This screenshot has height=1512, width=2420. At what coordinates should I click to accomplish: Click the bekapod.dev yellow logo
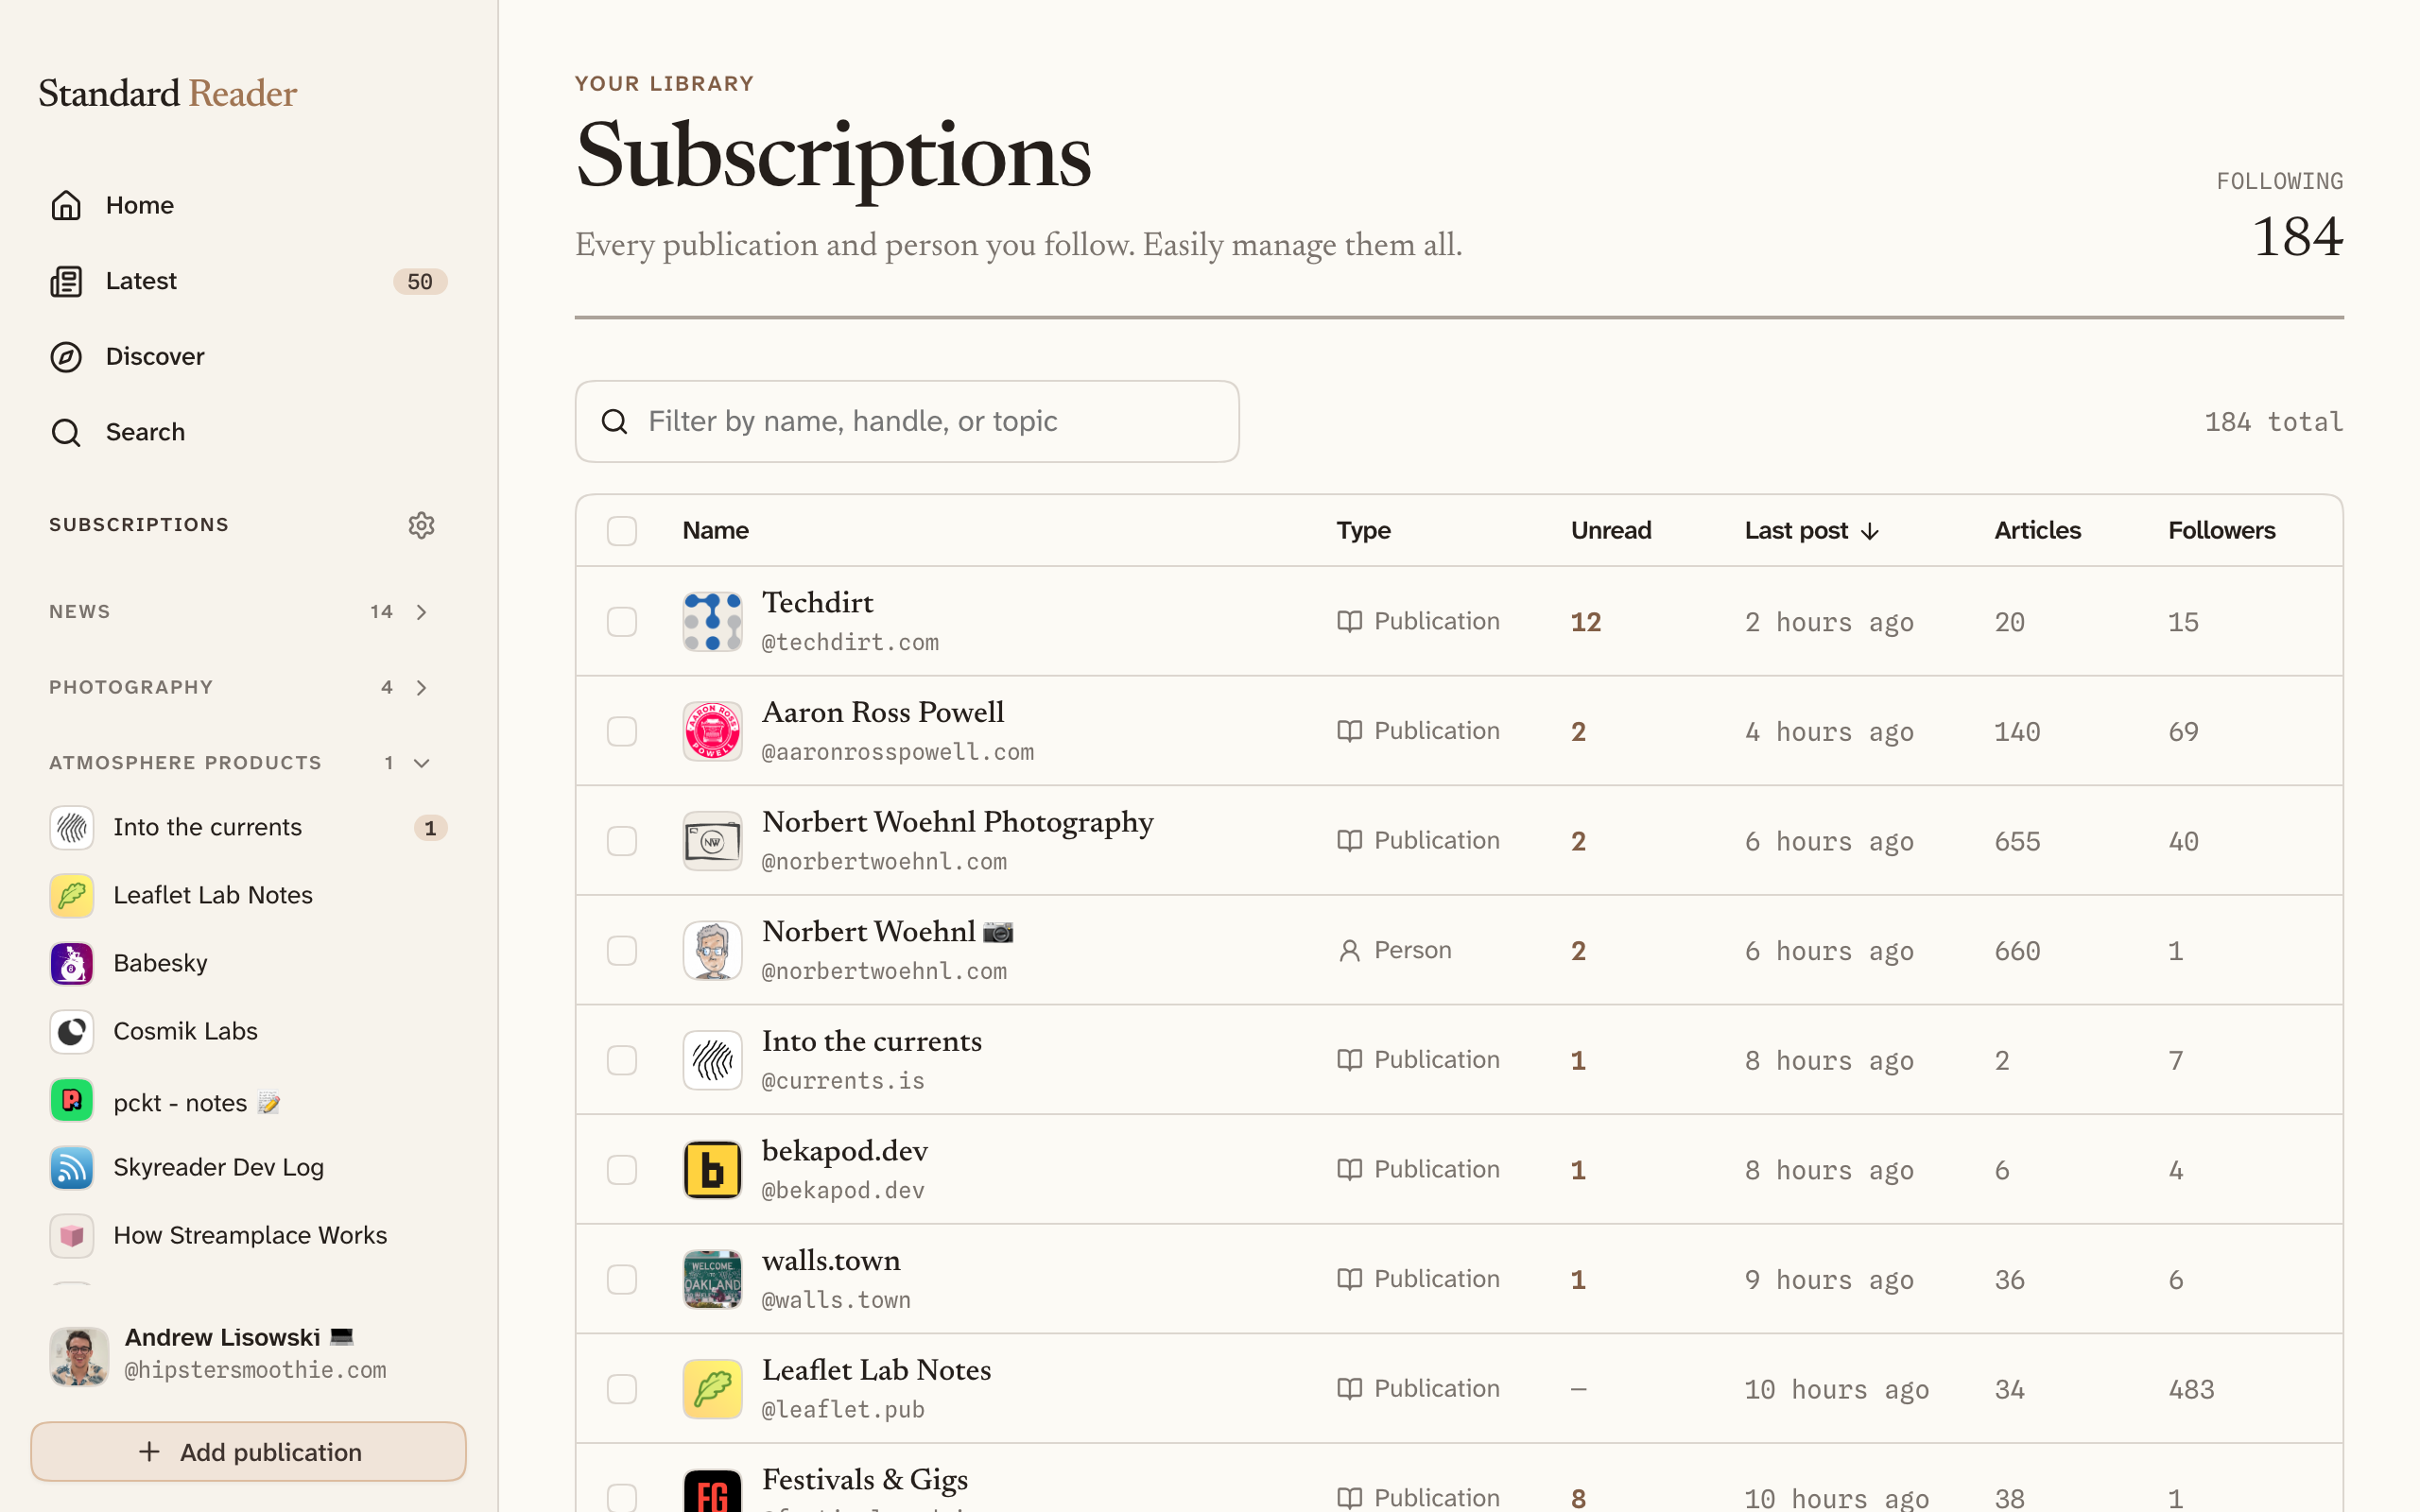[712, 1170]
